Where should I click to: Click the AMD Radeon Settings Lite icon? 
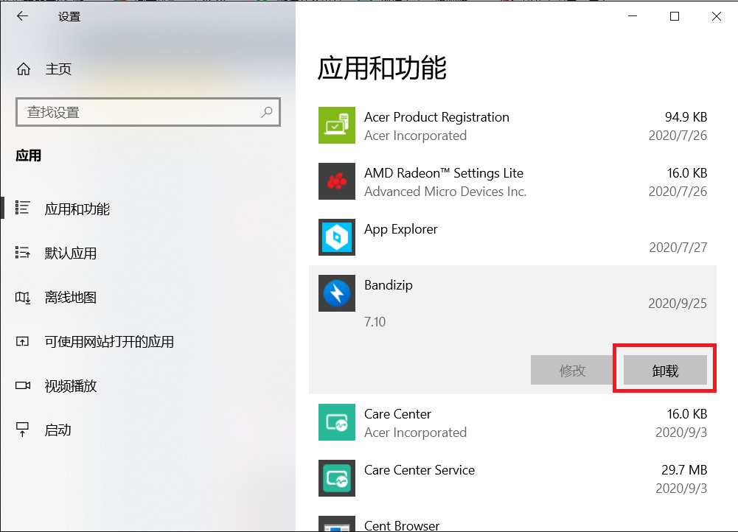pyautogui.click(x=336, y=181)
